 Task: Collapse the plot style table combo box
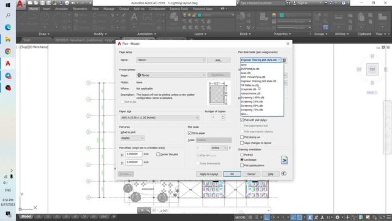click(x=279, y=60)
